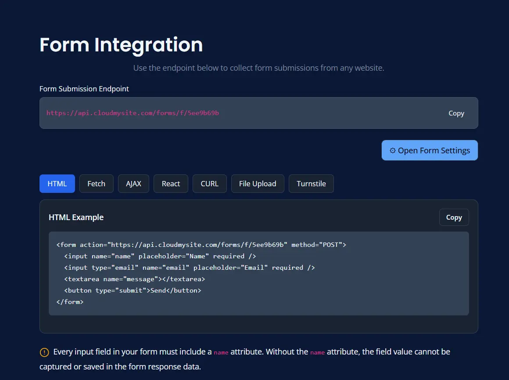Click the endpoint URL text in the box
The image size is (509, 380).
coord(133,113)
